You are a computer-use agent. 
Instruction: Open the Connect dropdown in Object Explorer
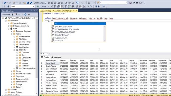6,14
